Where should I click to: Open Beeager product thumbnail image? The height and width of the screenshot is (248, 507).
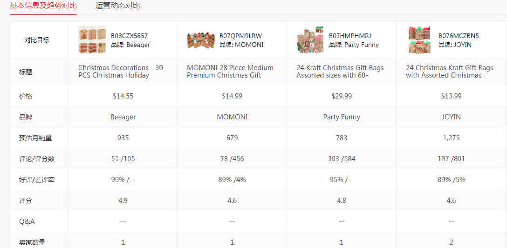point(92,40)
